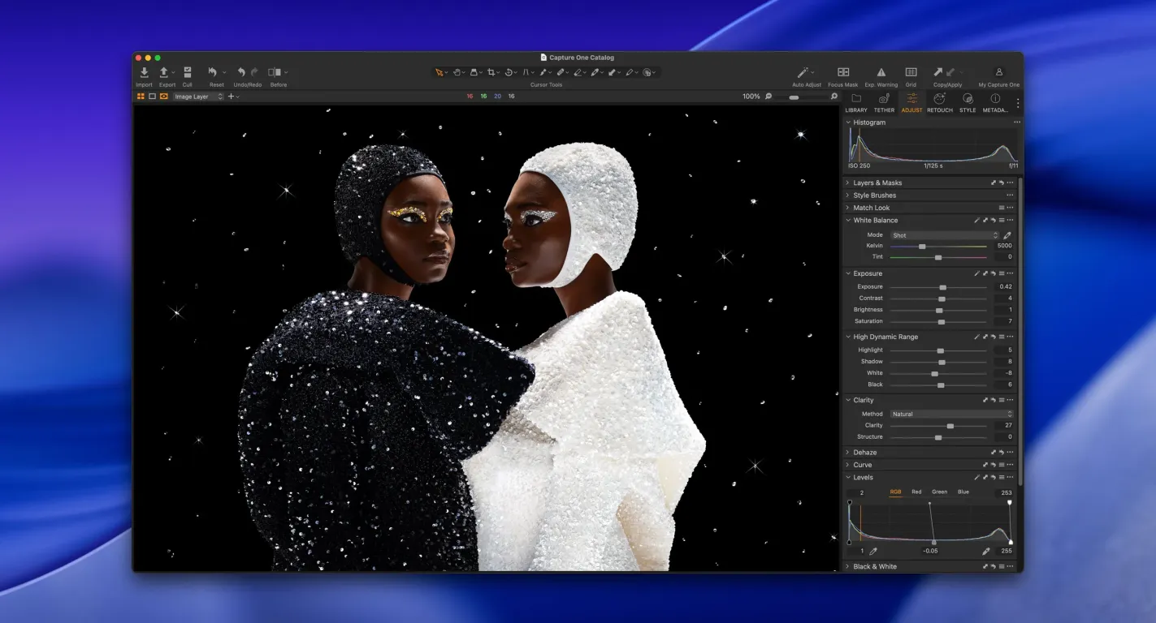The width and height of the screenshot is (1156, 623).
Task: Select the Crop tool in the toolbar
Action: pos(492,72)
